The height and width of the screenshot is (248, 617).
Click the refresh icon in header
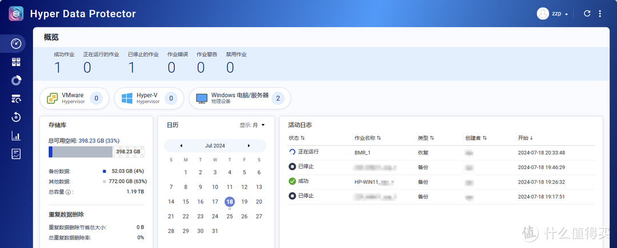coord(587,14)
